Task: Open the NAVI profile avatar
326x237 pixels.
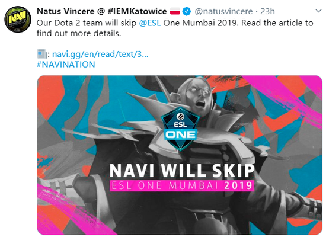Action: point(18,20)
